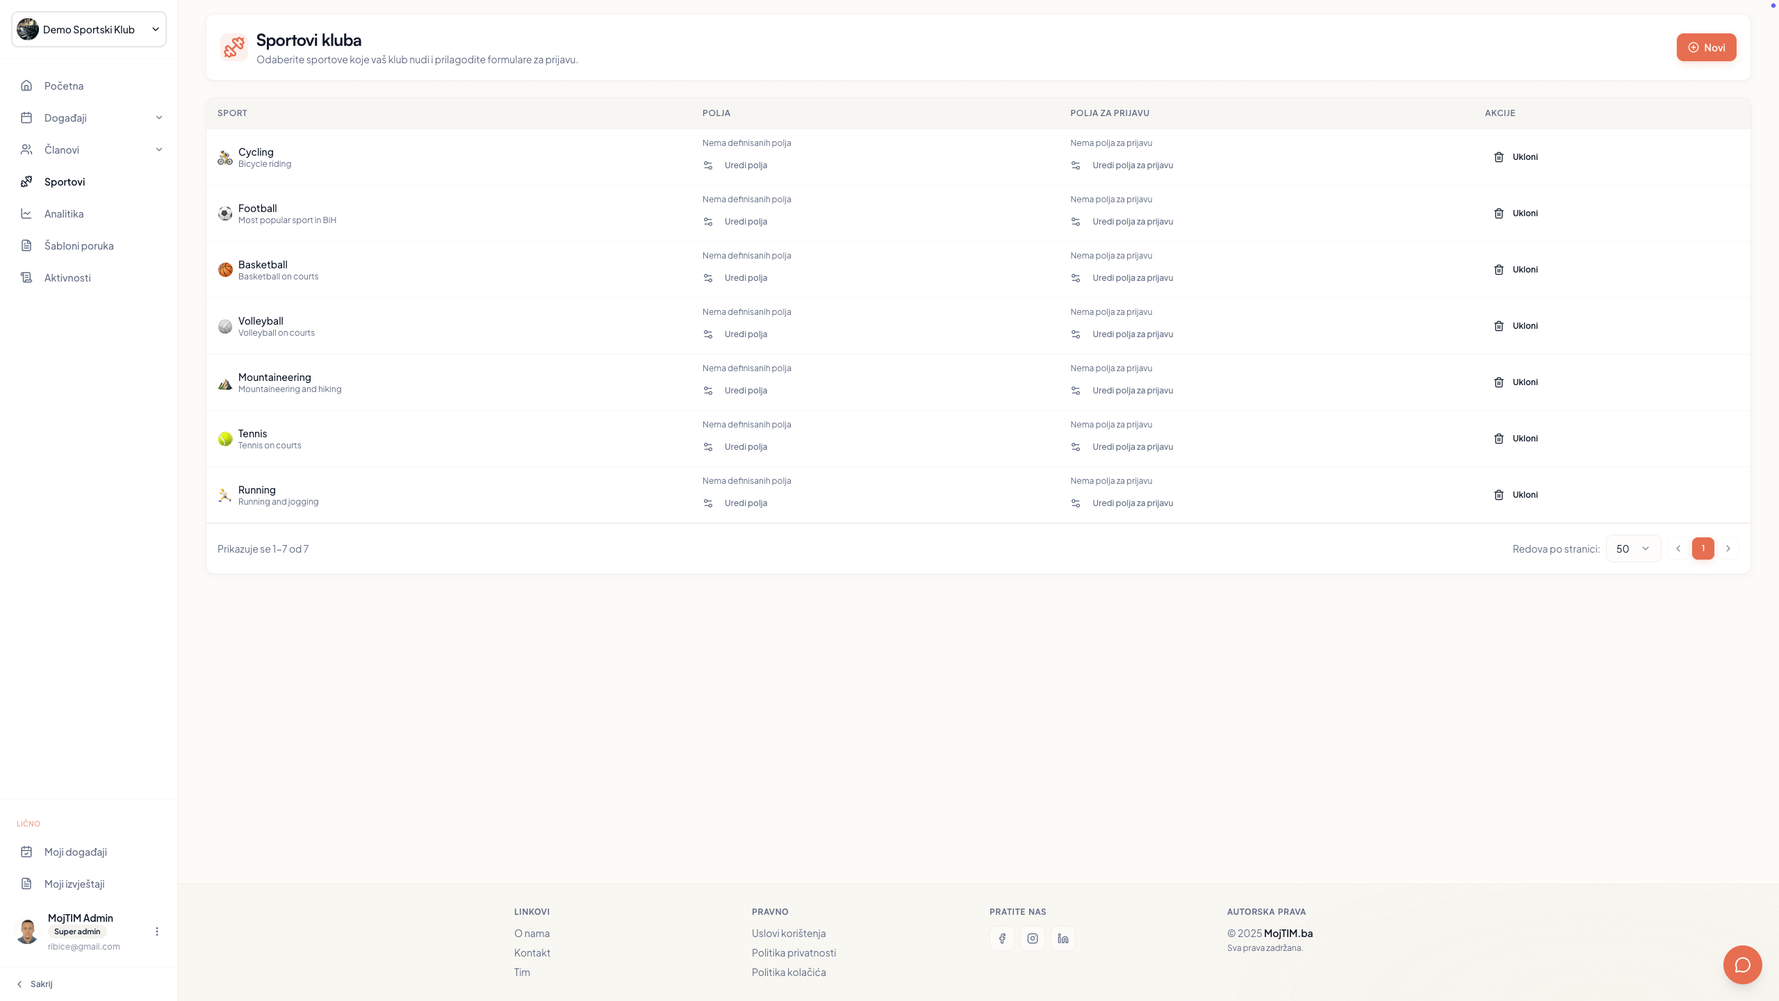1779x1001 pixels.
Task: Open the chat support bubble icon
Action: click(x=1742, y=965)
